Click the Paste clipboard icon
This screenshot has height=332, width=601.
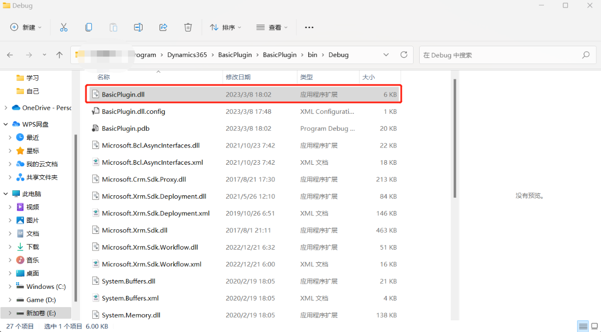114,27
